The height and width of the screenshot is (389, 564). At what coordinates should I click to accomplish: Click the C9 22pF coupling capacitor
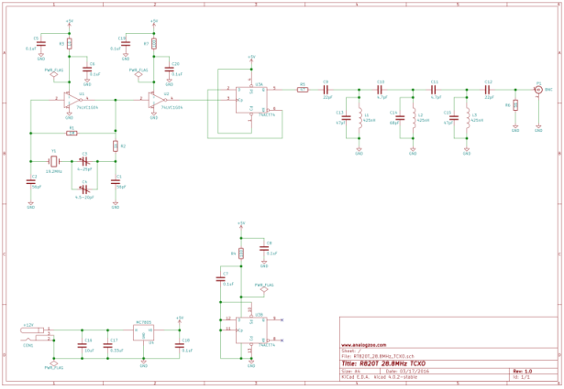click(326, 90)
